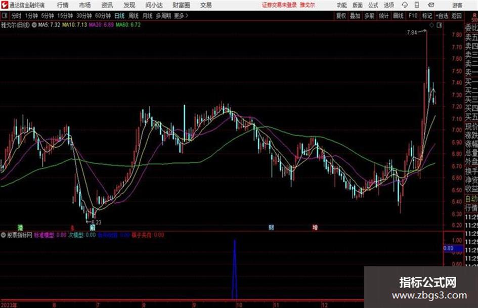
Task: Add to watchlist with 自选 button
Action: [442, 16]
